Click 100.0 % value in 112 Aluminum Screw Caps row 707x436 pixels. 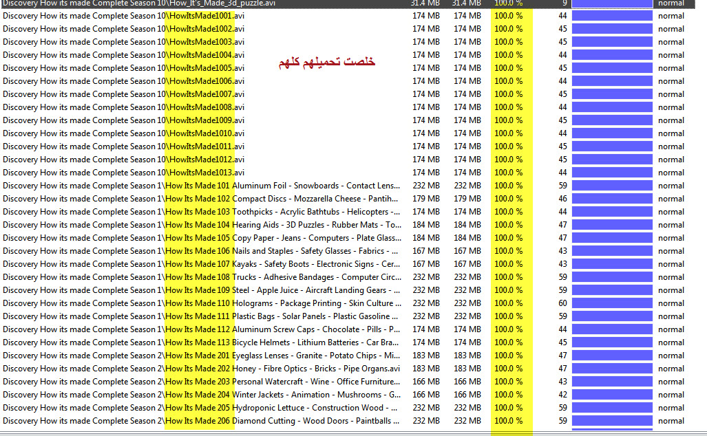coord(509,329)
